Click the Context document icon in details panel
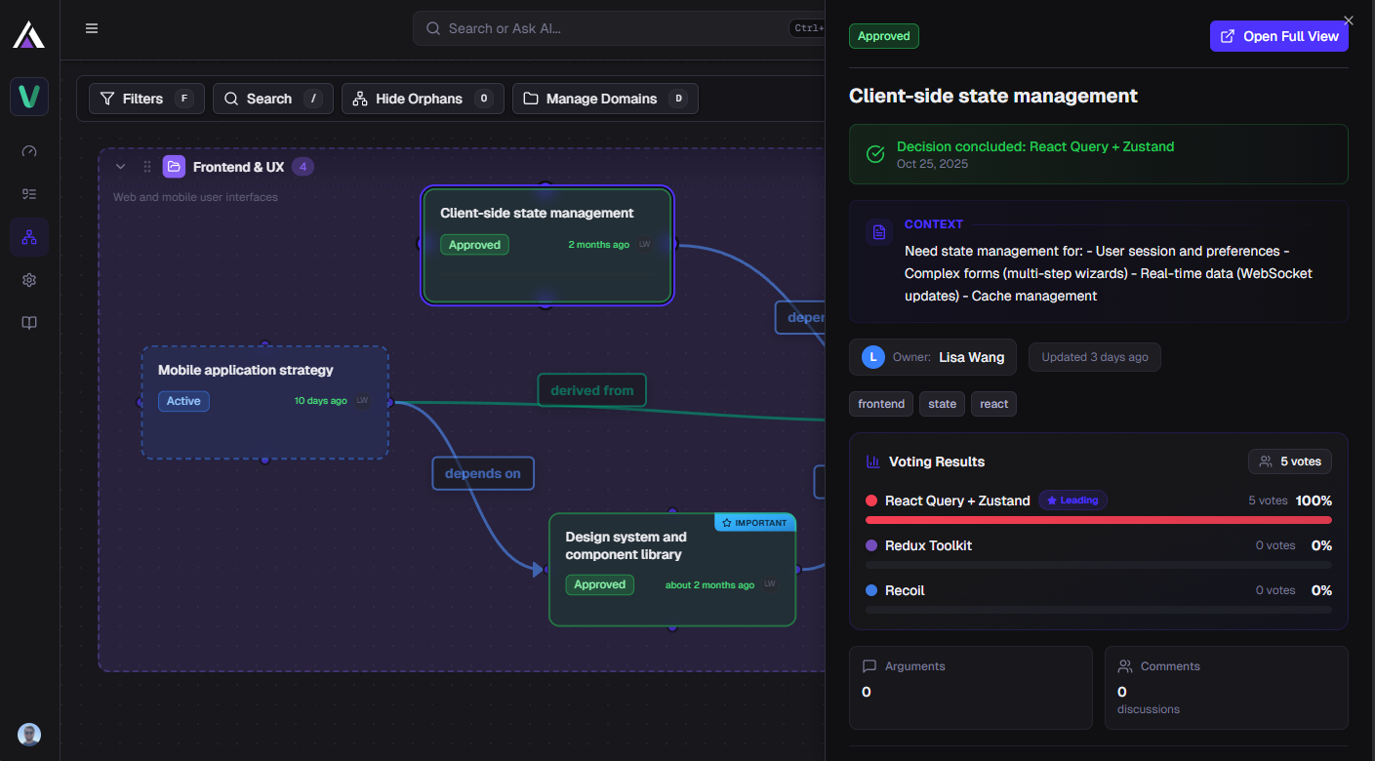Image resolution: width=1375 pixels, height=761 pixels. [878, 232]
